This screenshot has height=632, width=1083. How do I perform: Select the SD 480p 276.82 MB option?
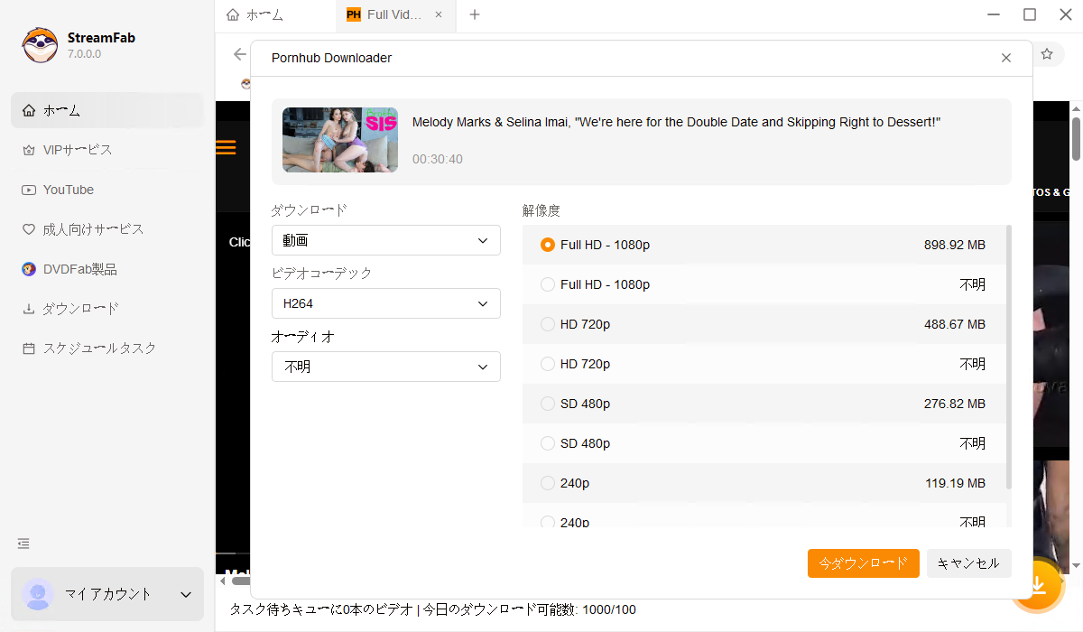coord(548,404)
